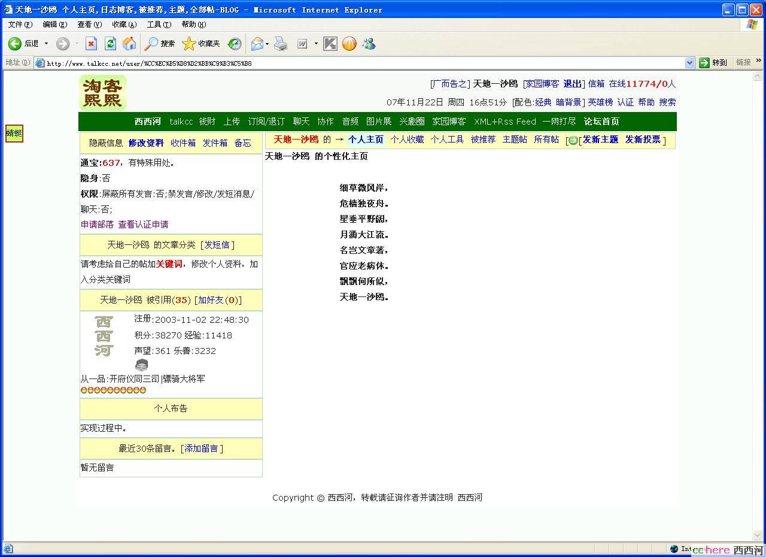Refresh the page using the green arrows icon

coord(110,44)
